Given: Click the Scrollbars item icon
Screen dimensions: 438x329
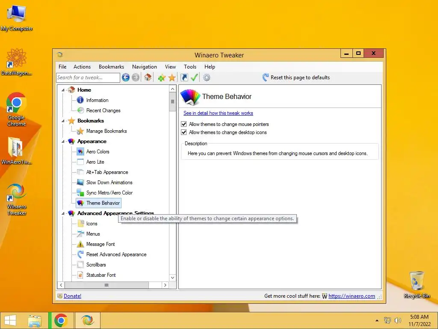Looking at the screenshot, I should tap(80, 264).
